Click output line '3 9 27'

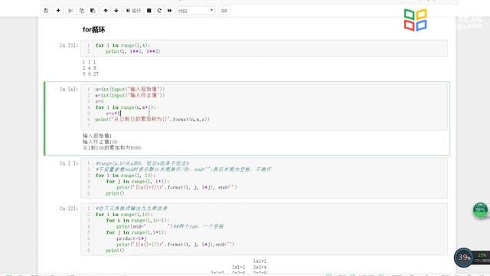click(90, 74)
